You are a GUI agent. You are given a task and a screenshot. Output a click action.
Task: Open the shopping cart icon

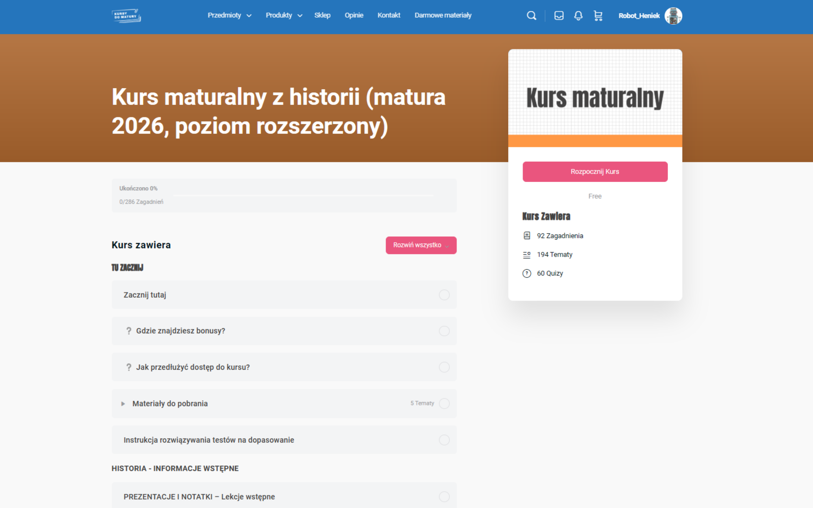tap(598, 16)
